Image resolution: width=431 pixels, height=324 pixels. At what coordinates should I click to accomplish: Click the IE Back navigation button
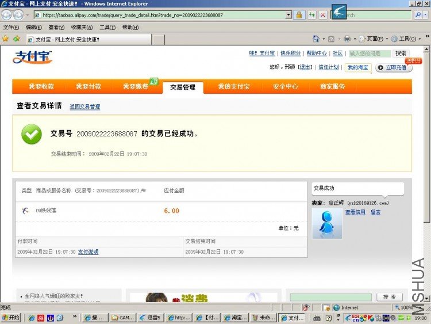pos(7,15)
